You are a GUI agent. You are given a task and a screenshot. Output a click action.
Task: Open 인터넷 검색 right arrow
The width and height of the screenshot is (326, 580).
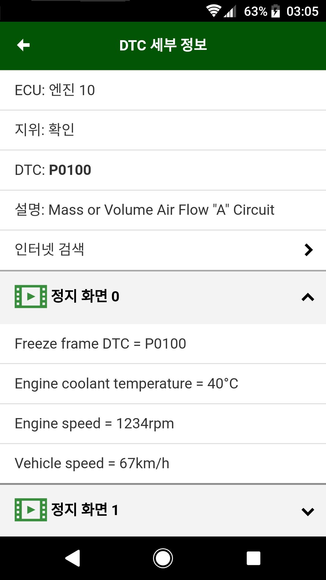point(308,250)
